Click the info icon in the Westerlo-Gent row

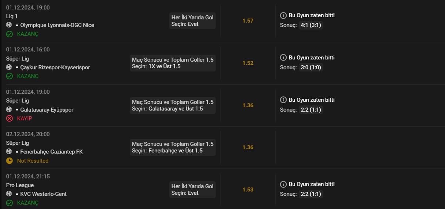(x=283, y=184)
